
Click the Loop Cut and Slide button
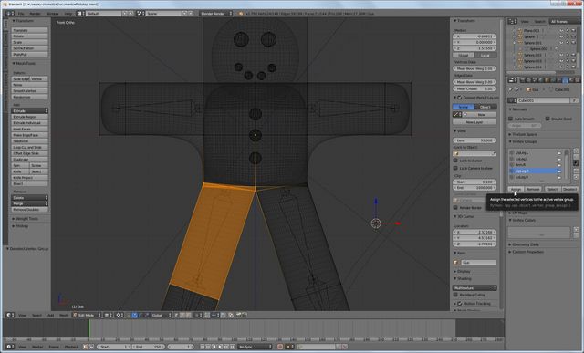pos(29,147)
